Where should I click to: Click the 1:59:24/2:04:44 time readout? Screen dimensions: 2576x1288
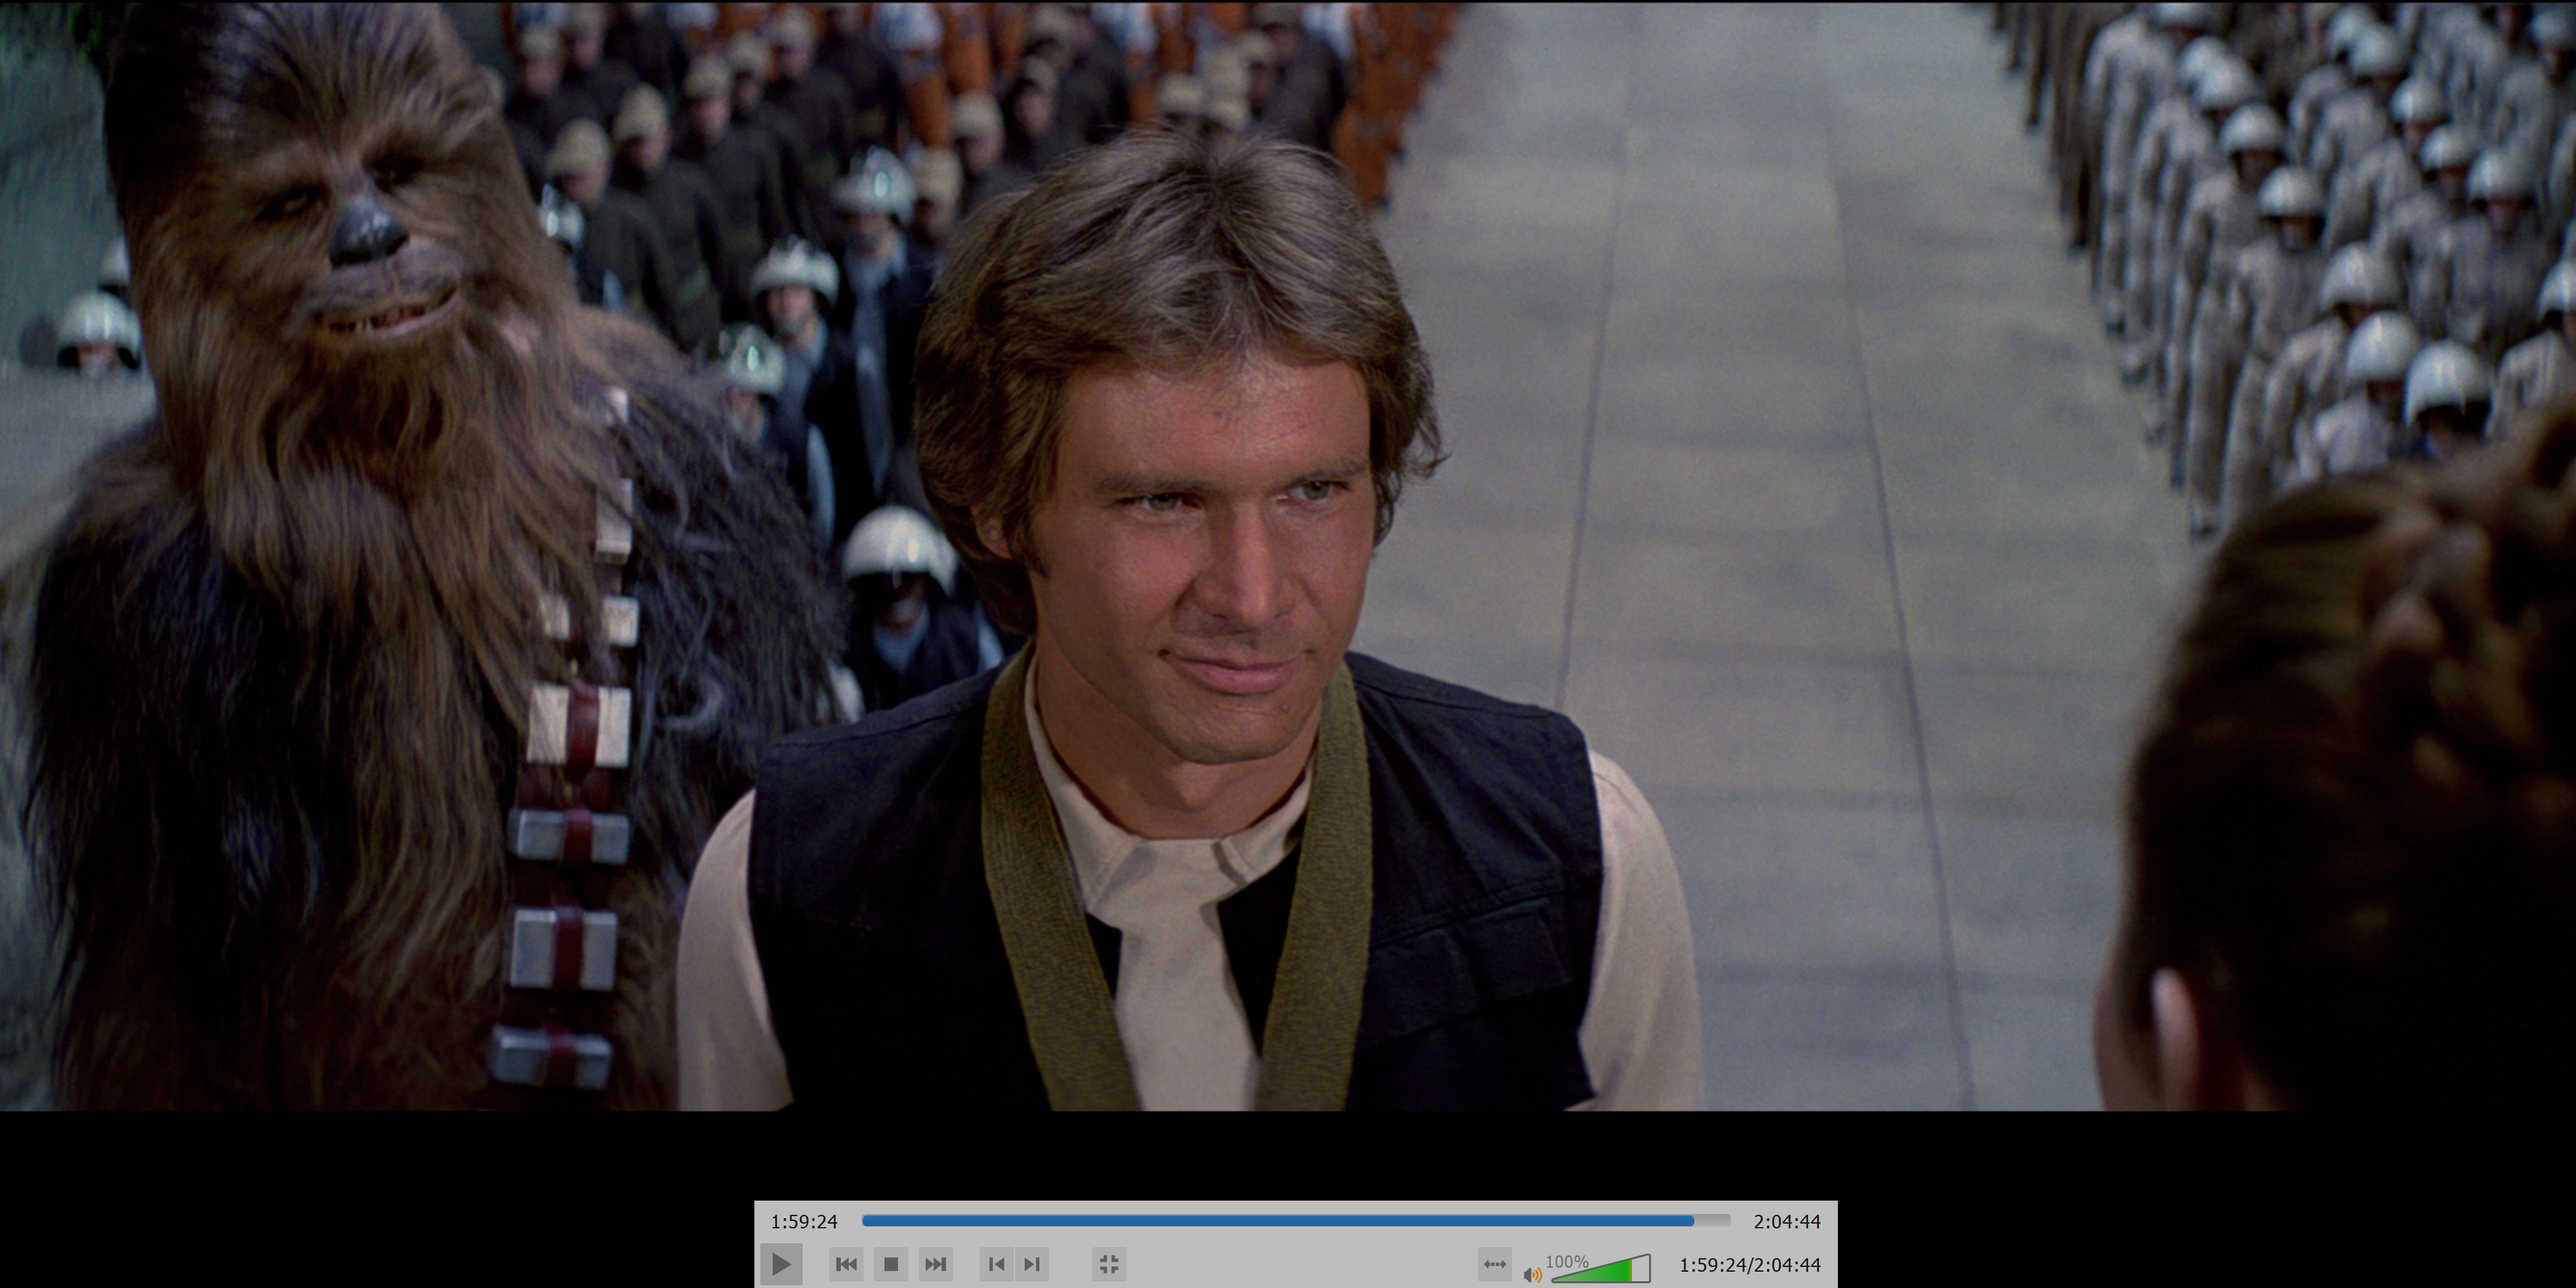(1750, 1265)
